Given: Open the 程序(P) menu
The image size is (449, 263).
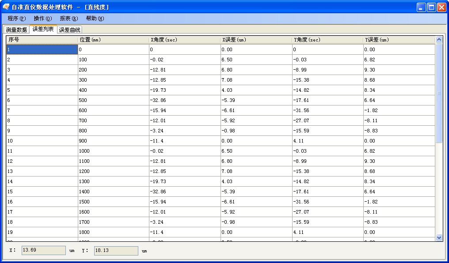Looking at the screenshot, I should [x=17, y=19].
